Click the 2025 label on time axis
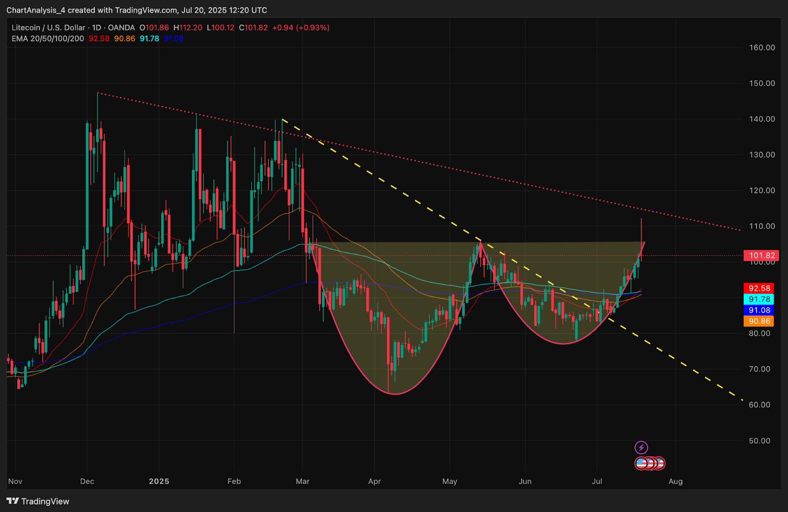 [x=159, y=481]
